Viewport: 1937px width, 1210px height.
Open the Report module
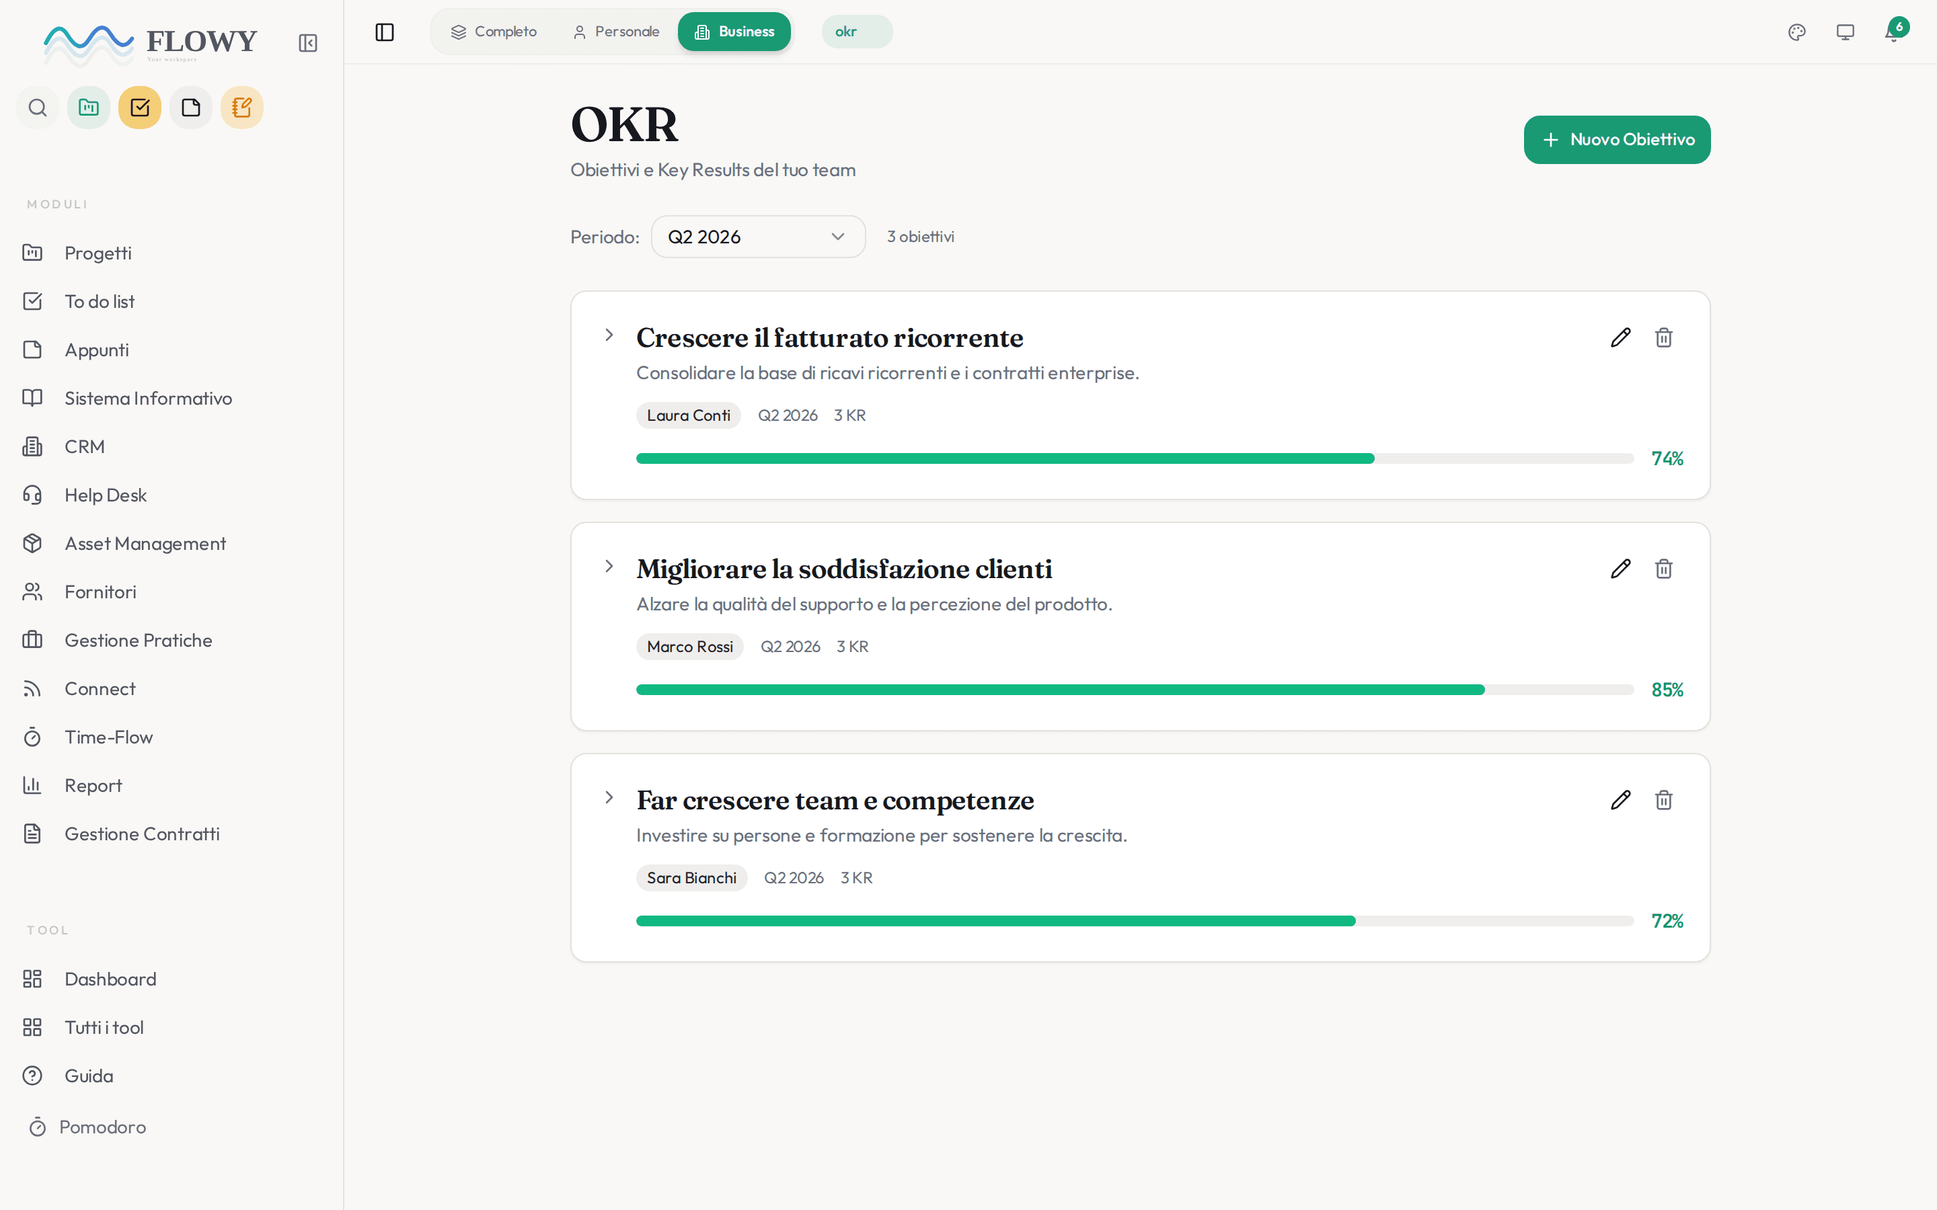(172, 786)
